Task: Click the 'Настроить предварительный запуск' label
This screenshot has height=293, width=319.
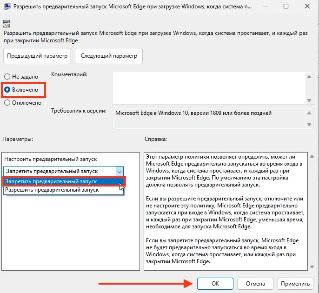Action: [x=50, y=159]
